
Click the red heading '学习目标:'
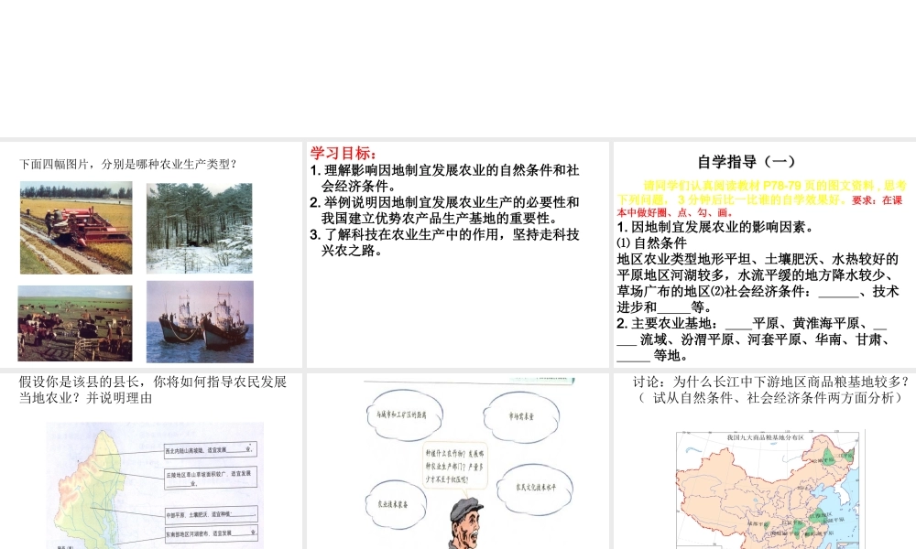(343, 154)
